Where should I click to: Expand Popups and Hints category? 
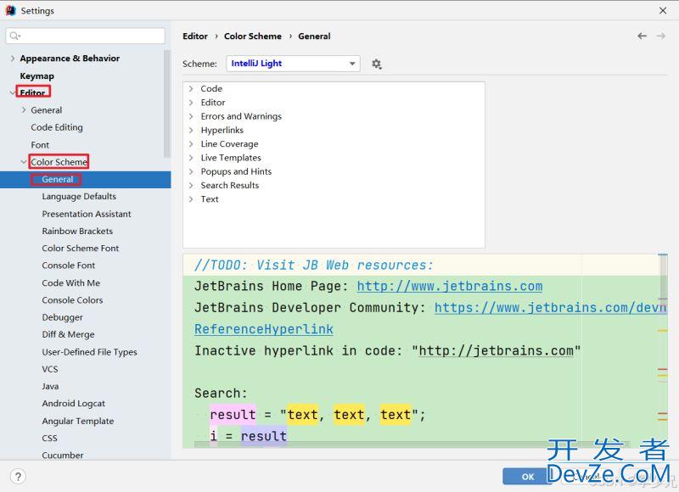pyautogui.click(x=191, y=172)
